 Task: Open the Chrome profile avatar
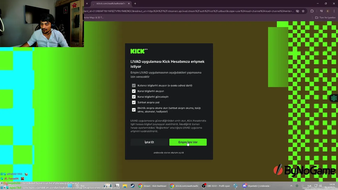point(328,11)
